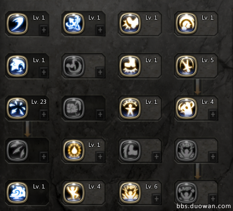233x211 pixels.
Task: Select the blue swirling cloud skill icon
Action: click(x=17, y=193)
